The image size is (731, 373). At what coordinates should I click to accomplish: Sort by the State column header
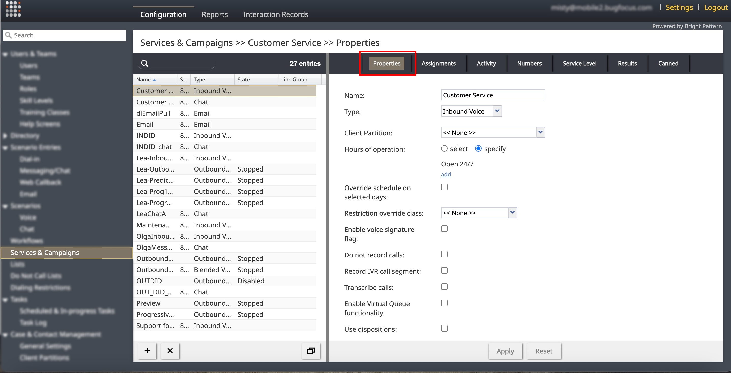click(x=256, y=80)
